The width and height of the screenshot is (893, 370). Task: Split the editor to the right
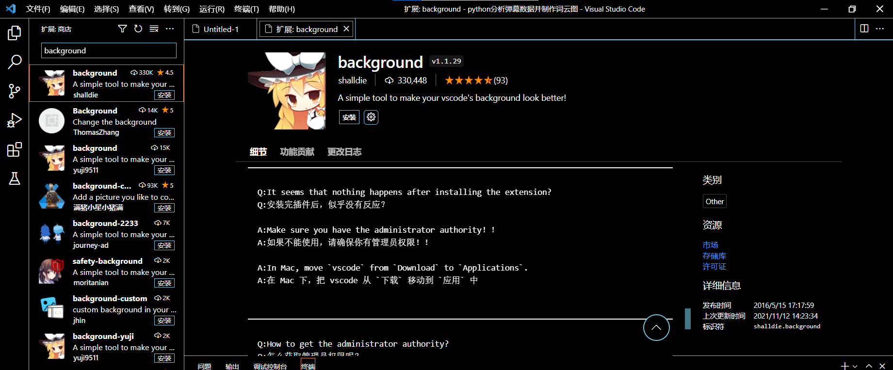tap(864, 29)
